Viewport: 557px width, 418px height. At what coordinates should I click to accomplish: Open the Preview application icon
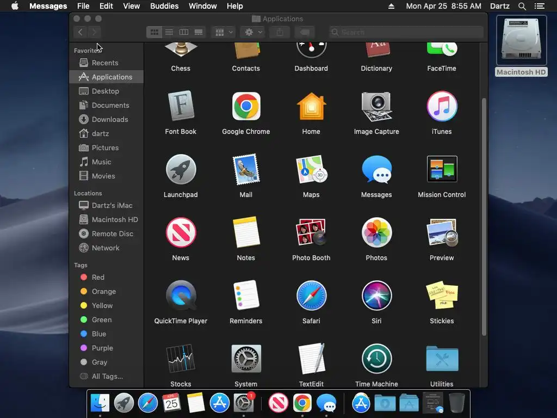pos(442,232)
